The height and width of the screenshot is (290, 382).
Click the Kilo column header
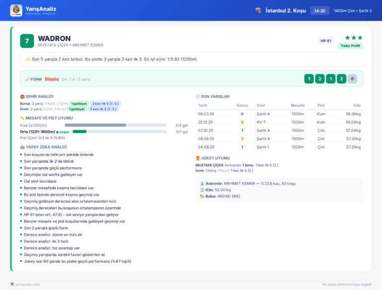357,105
